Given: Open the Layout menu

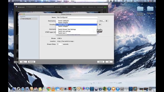Looking at the screenshot, I should [59, 1].
